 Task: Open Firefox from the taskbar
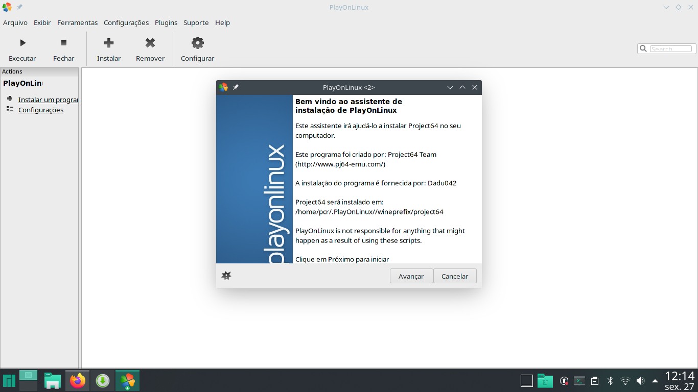point(78,381)
